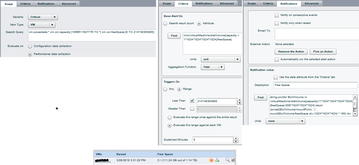Increase Sustained Minutes stepper
This screenshot has height=165, width=359.
coord(236,138)
